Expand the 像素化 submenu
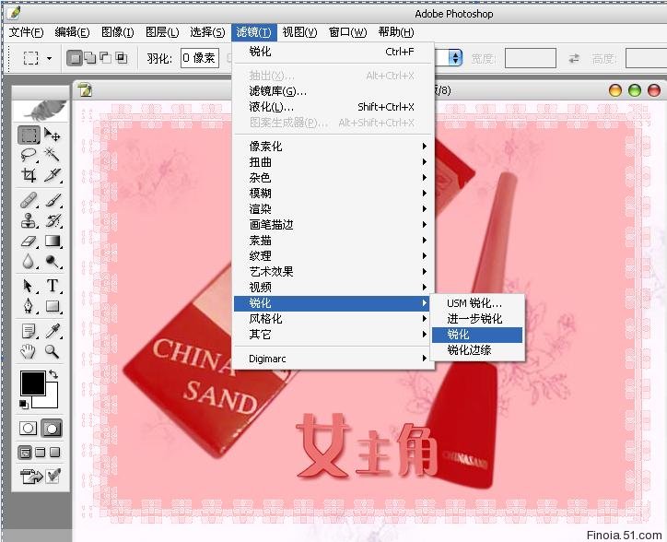667x542 pixels. (x=332, y=147)
